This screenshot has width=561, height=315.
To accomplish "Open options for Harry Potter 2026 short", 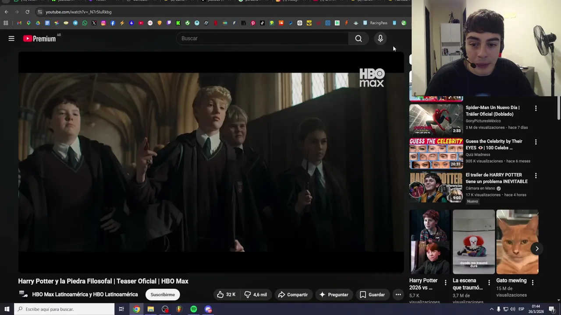I will [x=446, y=283].
